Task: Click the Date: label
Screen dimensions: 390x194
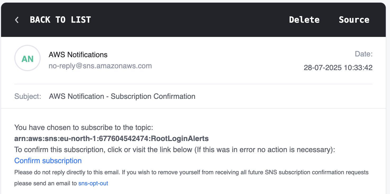Action: [364, 54]
